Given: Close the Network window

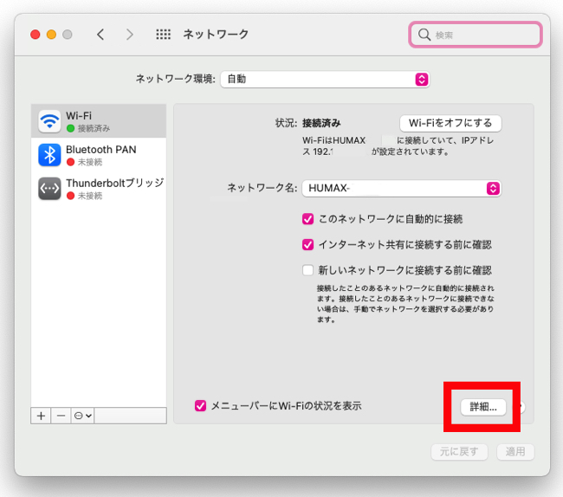Looking at the screenshot, I should coord(36,35).
